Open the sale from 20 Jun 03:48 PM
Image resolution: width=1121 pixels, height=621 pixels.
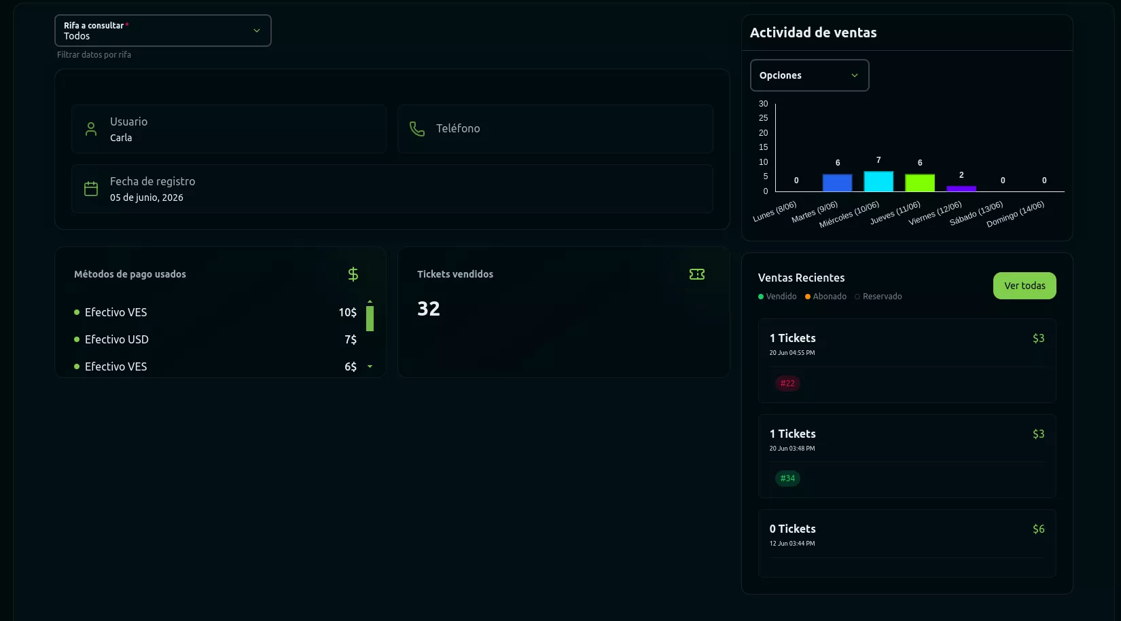point(907,456)
